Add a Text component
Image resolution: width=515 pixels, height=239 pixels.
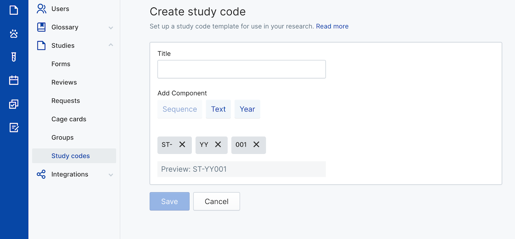coord(218,109)
